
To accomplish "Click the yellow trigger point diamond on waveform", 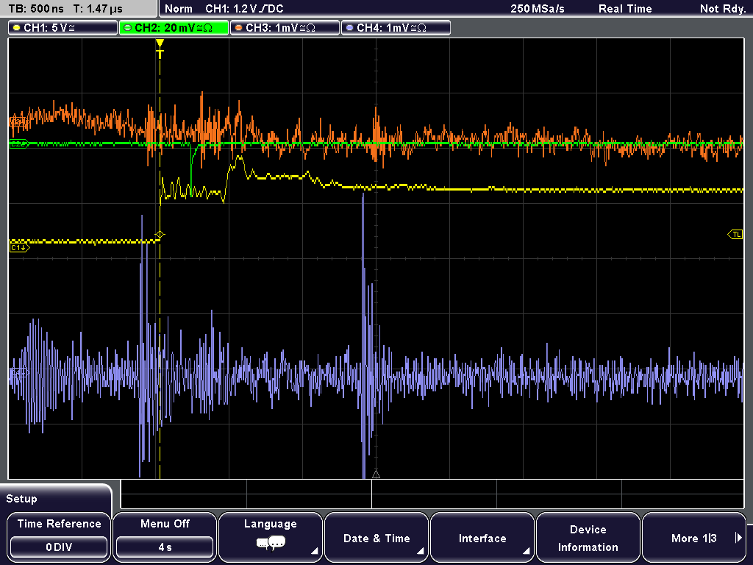I will (160, 235).
